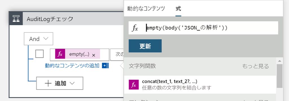Click the scroll-up arrow in the function list
289x101 pixels.
tap(279, 61)
